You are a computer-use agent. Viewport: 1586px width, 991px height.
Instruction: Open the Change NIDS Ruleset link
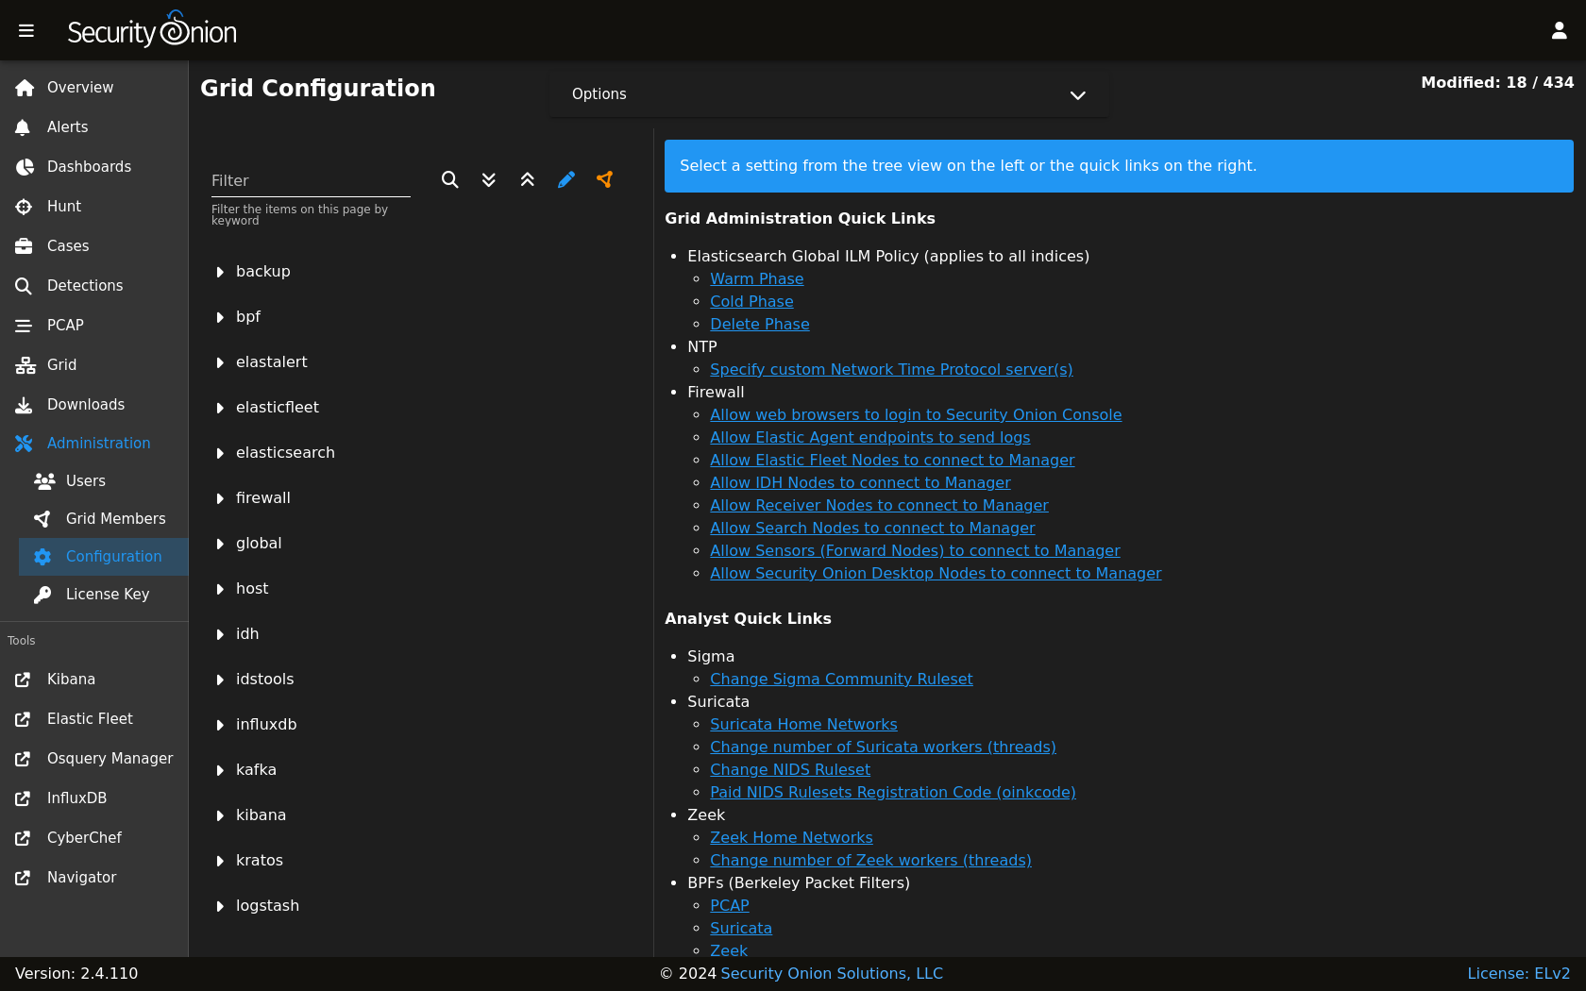[x=790, y=770]
